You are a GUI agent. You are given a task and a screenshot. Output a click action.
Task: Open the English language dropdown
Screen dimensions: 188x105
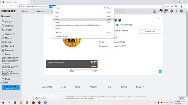point(48,98)
